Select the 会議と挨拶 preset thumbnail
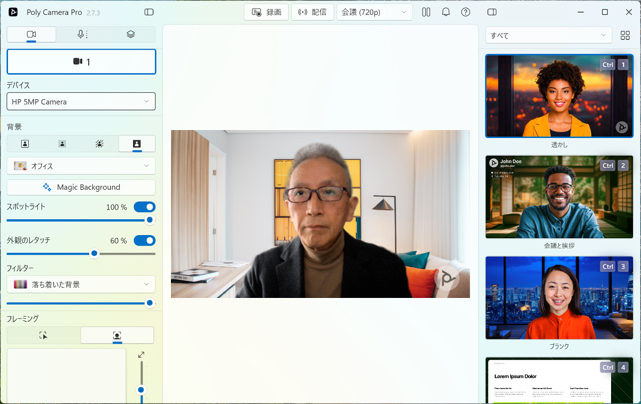641x404 pixels. tap(559, 197)
